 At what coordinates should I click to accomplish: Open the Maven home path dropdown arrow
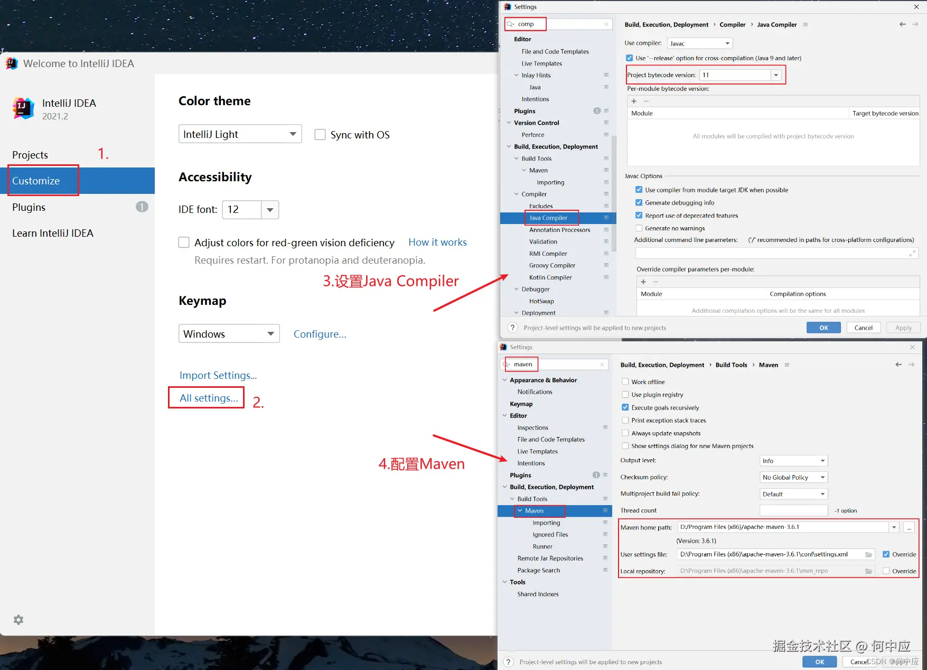click(894, 527)
